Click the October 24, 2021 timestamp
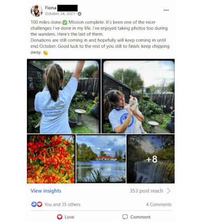The image size is (202, 224). [x=60, y=14]
